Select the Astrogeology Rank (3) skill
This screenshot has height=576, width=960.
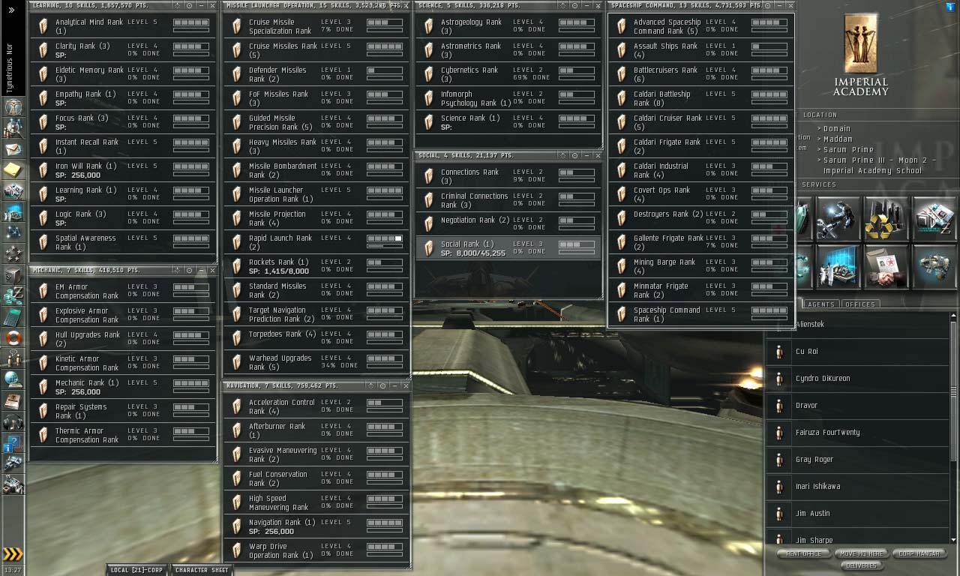click(508, 26)
